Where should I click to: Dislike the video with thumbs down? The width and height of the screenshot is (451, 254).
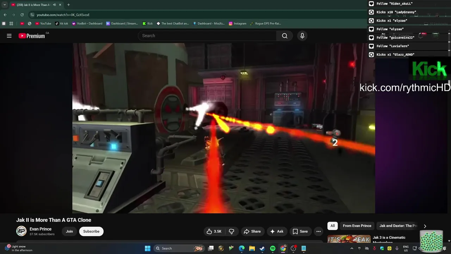click(231, 231)
